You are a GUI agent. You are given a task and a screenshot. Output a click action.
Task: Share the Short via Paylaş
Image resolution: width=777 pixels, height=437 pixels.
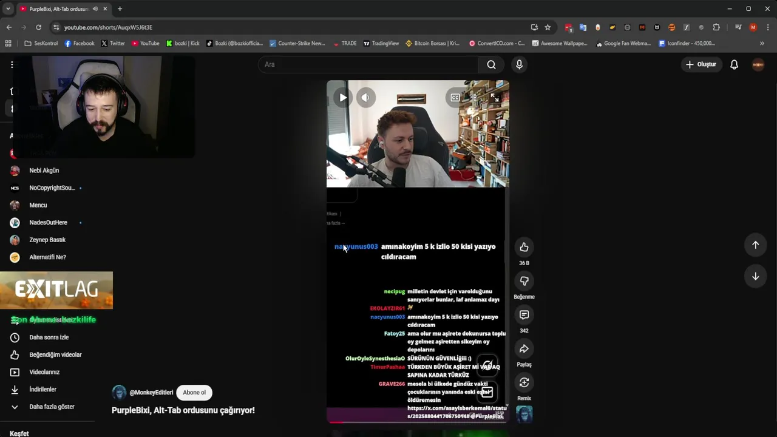tap(524, 349)
